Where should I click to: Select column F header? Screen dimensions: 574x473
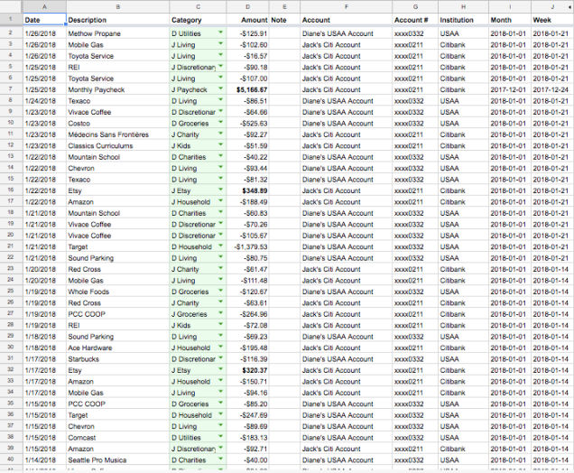tap(347, 6)
